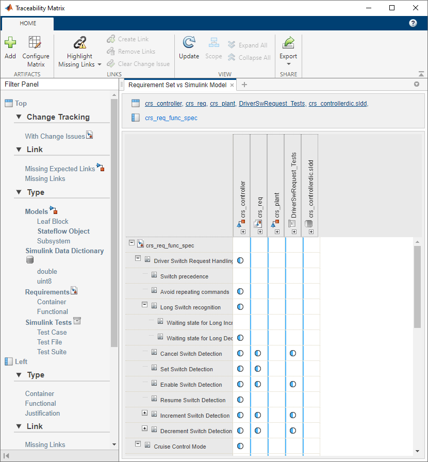Viewport: 428px width, 462px height.
Task: Click the Highlight Missing Links icon
Action: tap(79, 43)
